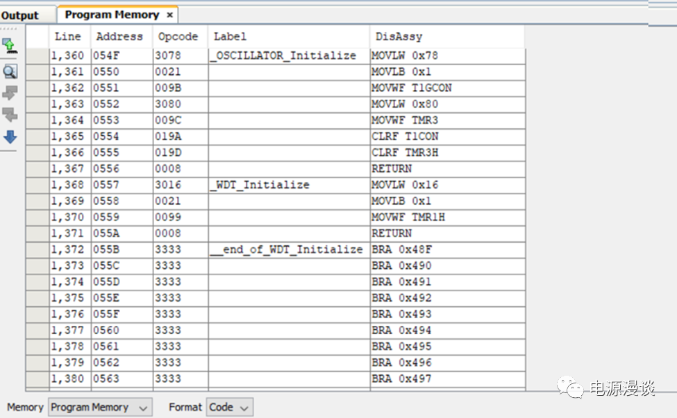Switch to the Output tab
The image size is (677, 418).
coord(20,15)
